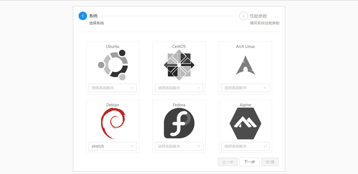The width and height of the screenshot is (358, 174).
Task: Open the Fedora version dropdown
Action: pyautogui.click(x=179, y=146)
